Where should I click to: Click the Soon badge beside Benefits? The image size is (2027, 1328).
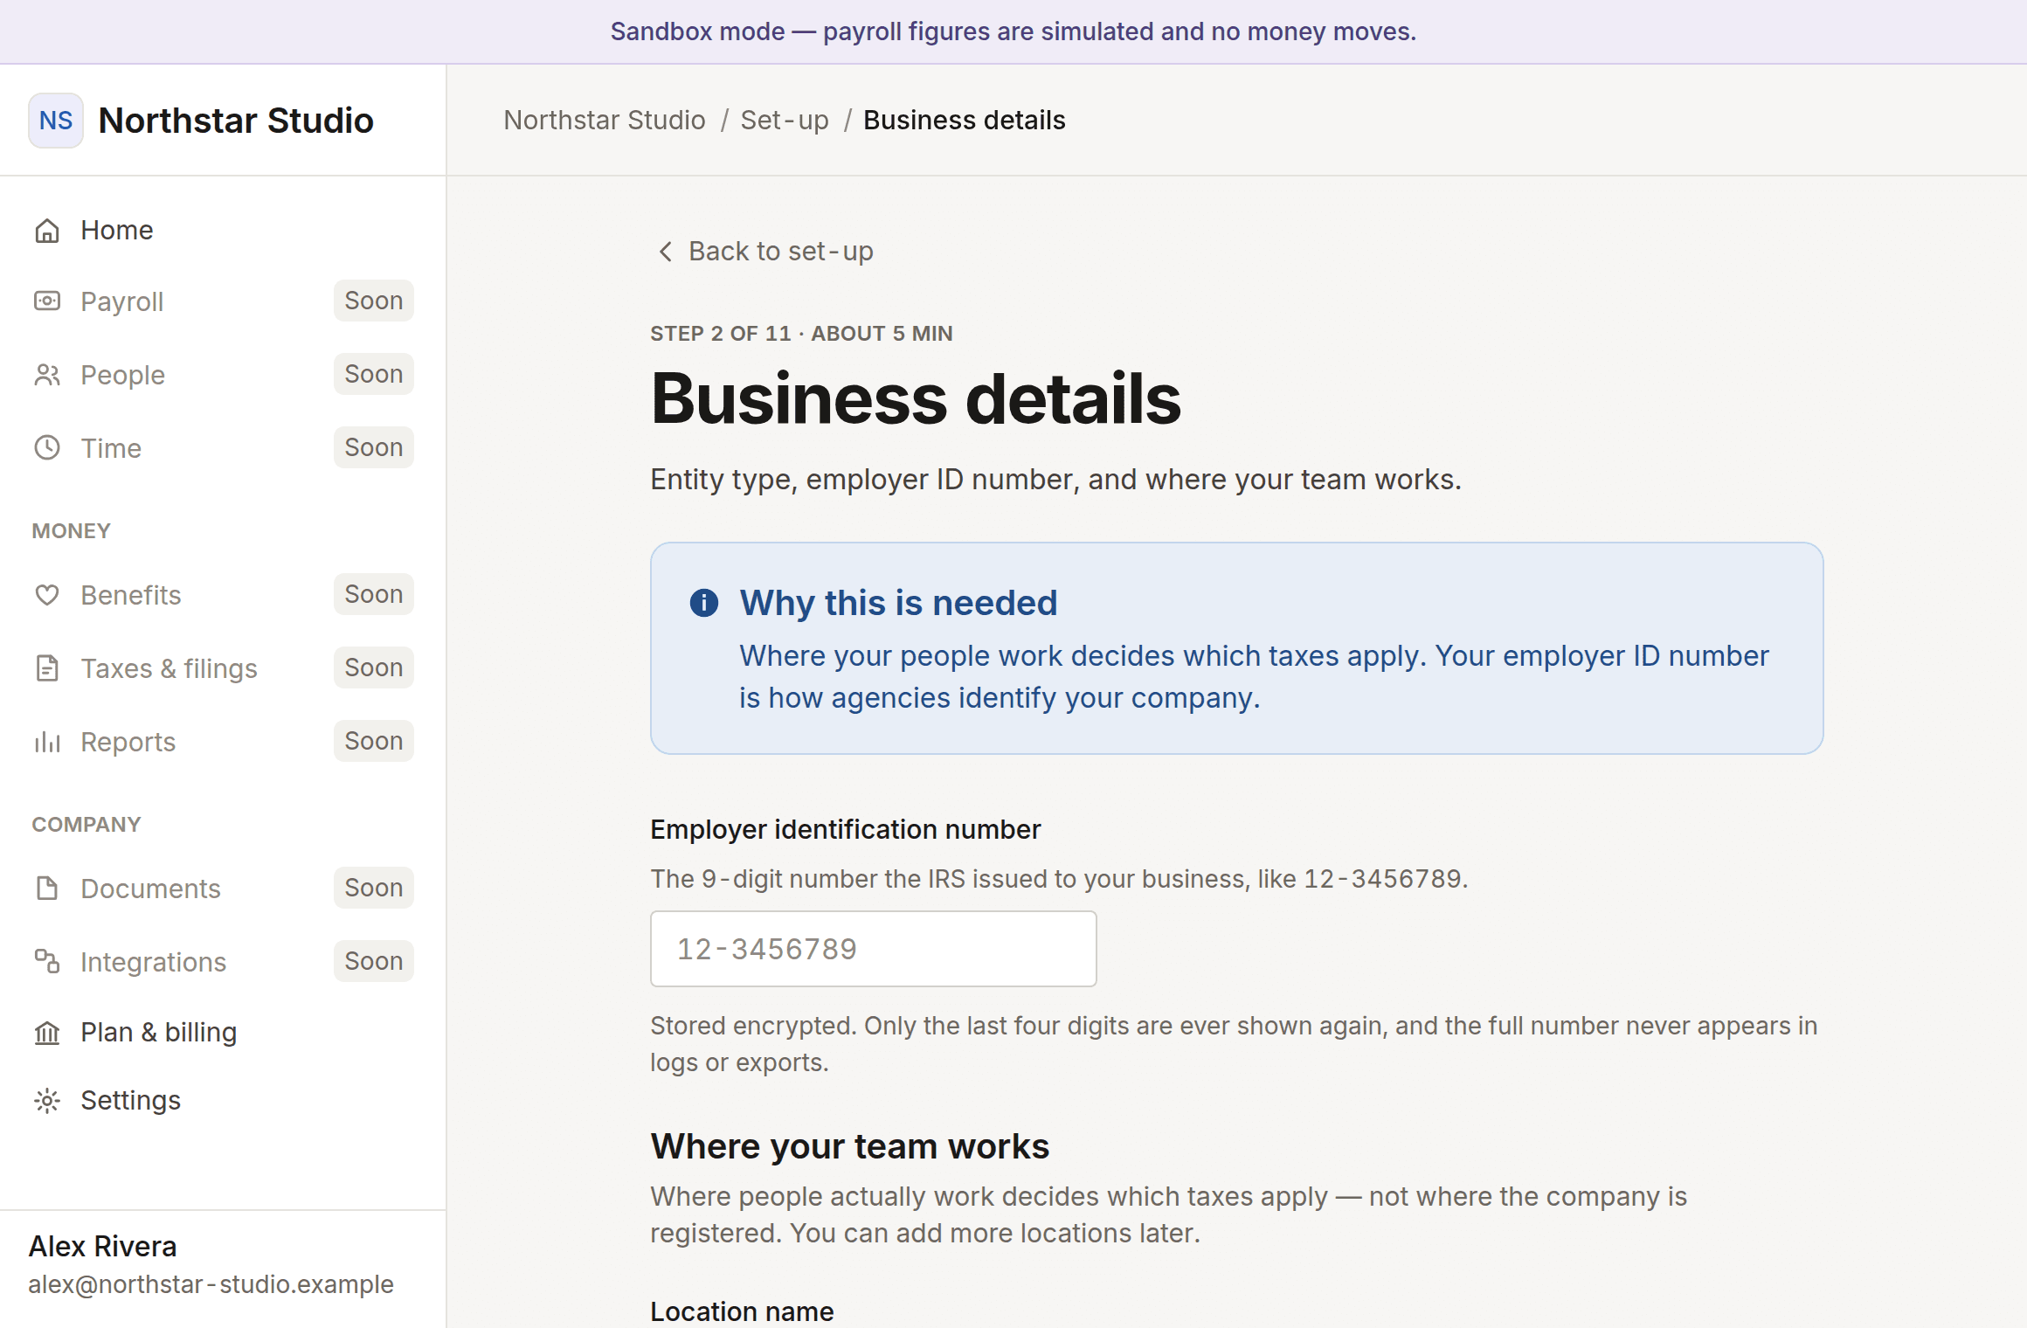click(x=374, y=594)
